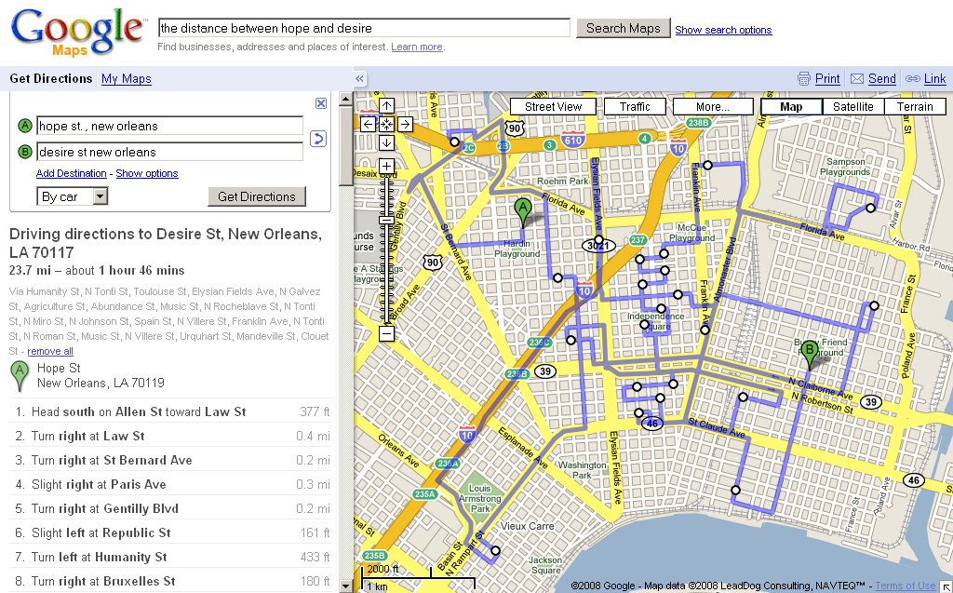Viewport: 953px width, 593px height.
Task: Click the directions panel scrollbar thumb
Action: [346, 144]
